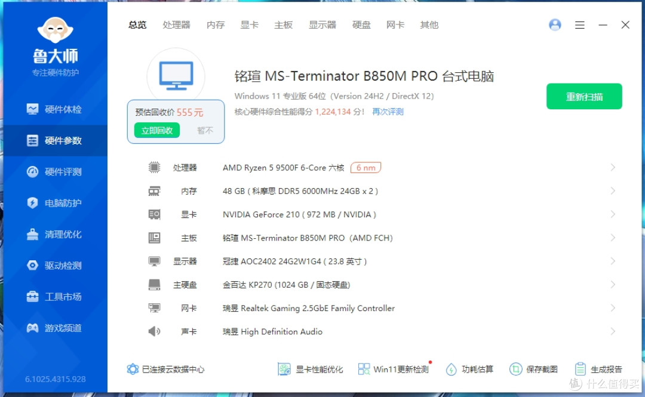Switch to the 其他 tab

(x=429, y=24)
